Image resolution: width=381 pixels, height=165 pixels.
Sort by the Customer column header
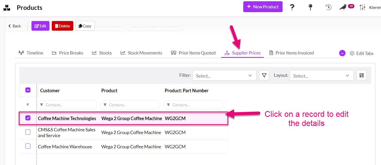pyautogui.click(x=50, y=91)
